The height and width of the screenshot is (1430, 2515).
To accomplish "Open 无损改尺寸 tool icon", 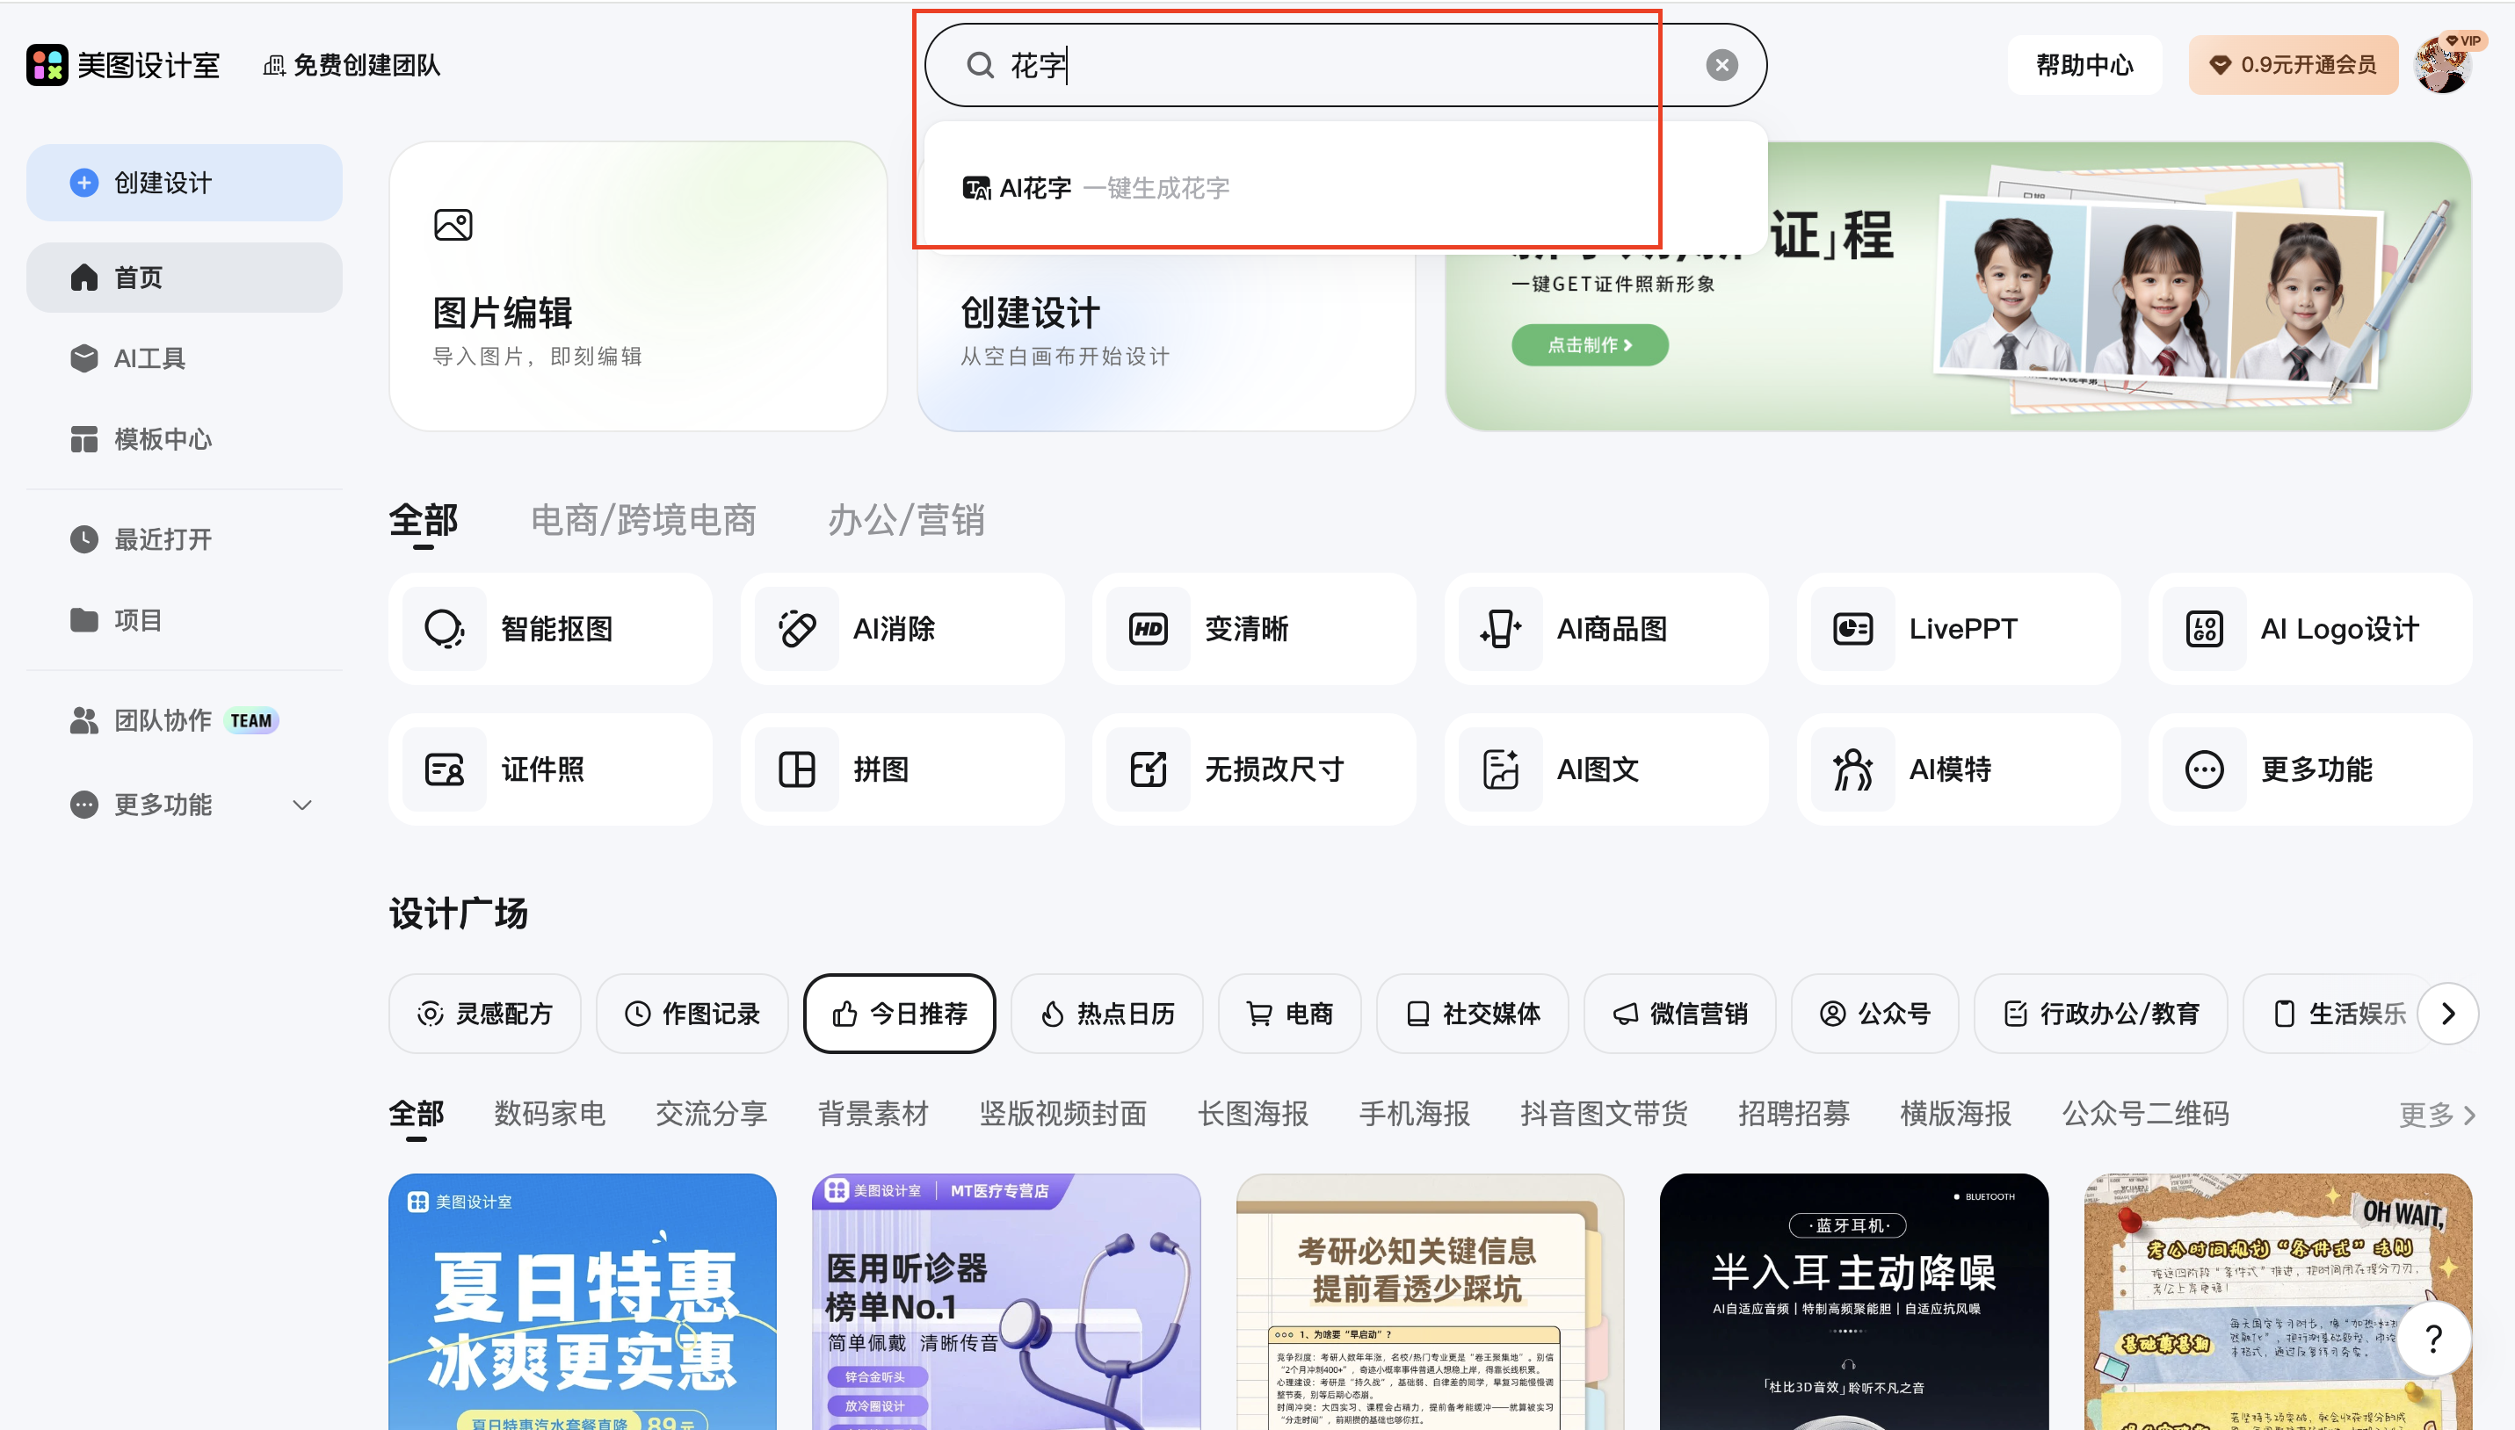I will (1149, 769).
